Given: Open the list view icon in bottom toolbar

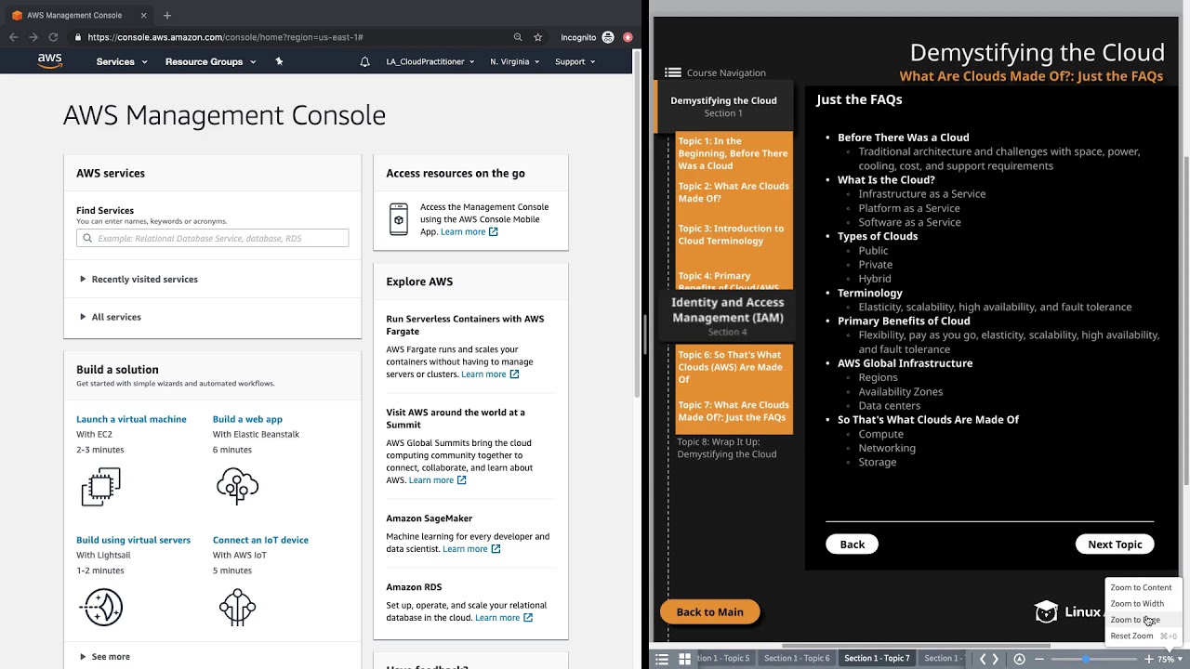Looking at the screenshot, I should (x=662, y=659).
